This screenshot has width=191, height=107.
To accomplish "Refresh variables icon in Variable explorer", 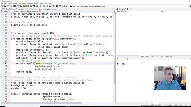I will coord(130,9).
